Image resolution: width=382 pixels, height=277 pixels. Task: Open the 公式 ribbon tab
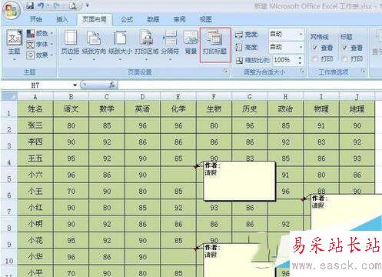pos(127,19)
